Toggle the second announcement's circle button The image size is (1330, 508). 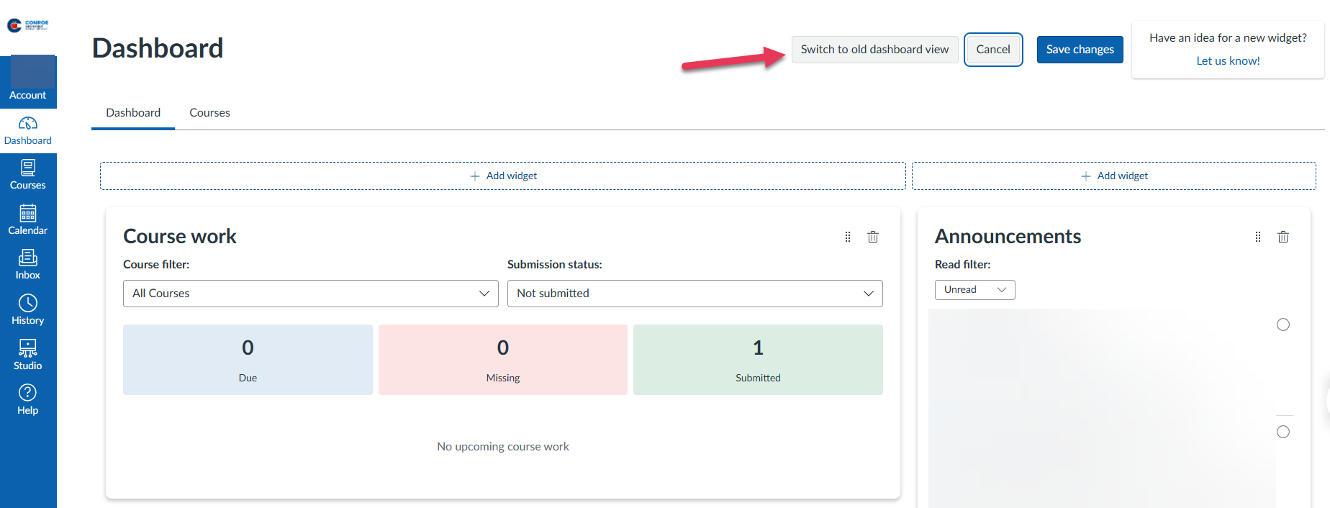(1282, 432)
